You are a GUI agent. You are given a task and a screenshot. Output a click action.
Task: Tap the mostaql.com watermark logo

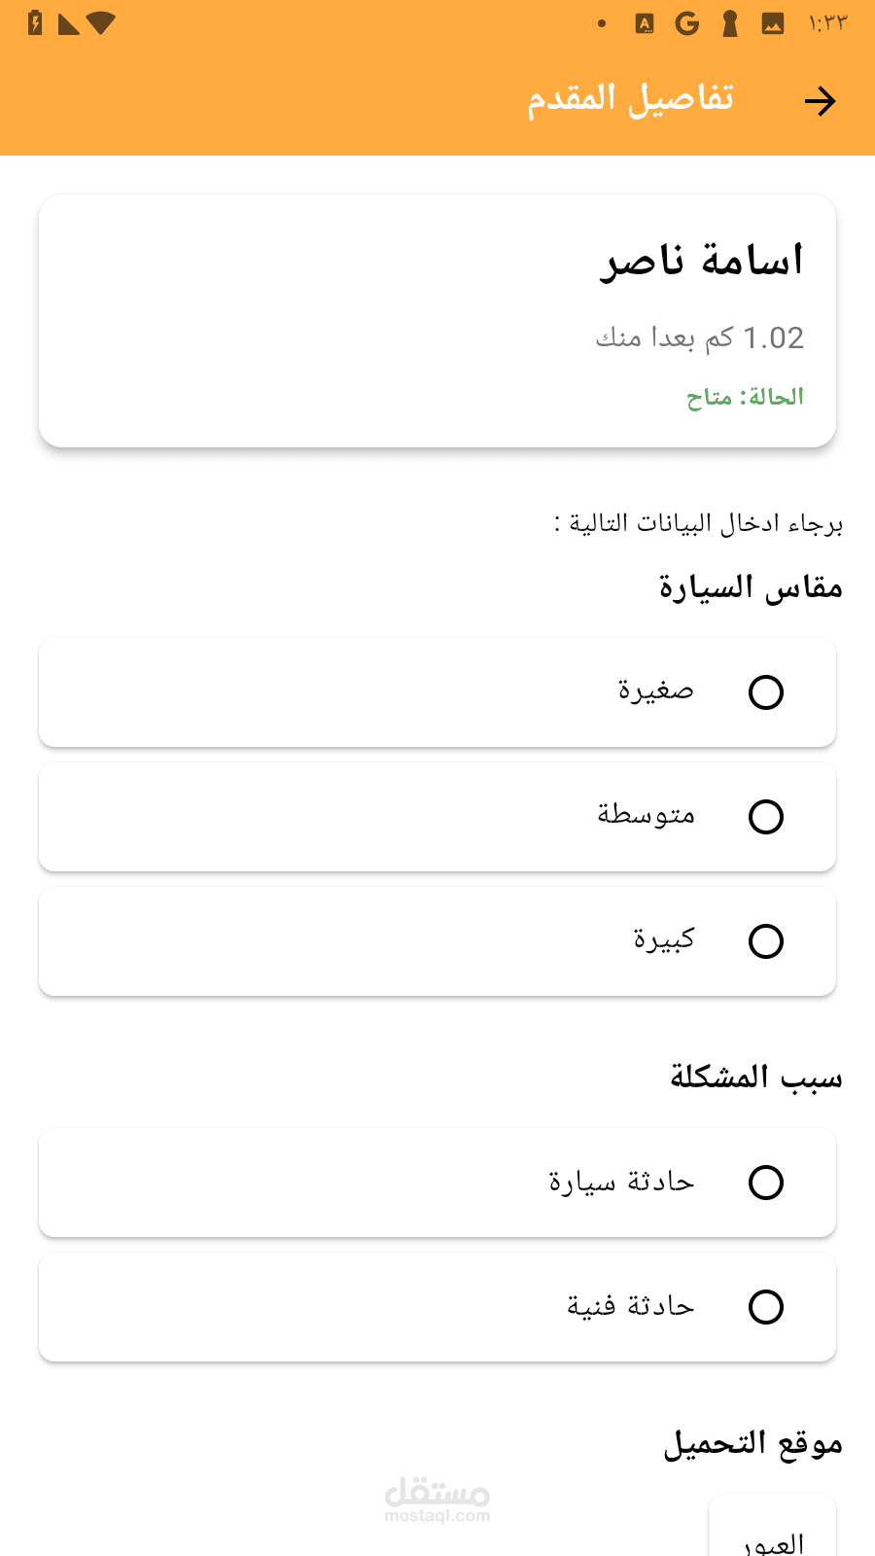(437, 1500)
